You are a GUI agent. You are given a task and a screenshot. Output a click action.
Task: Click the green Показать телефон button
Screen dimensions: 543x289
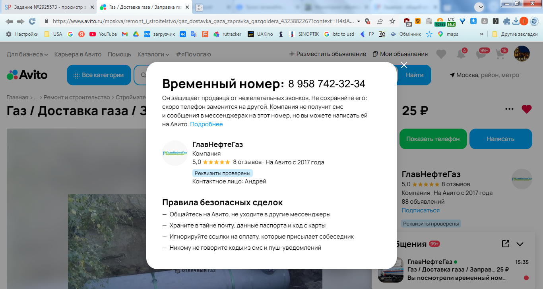[x=433, y=139]
